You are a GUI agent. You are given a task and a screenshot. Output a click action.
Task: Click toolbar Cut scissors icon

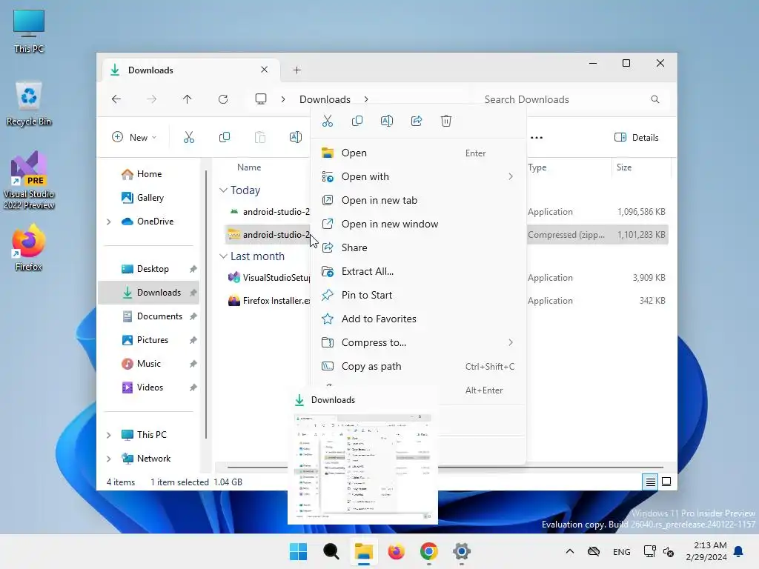click(189, 137)
